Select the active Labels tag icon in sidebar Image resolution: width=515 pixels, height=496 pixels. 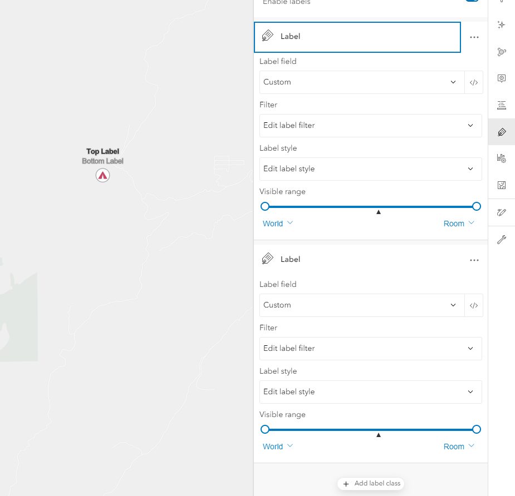501,132
